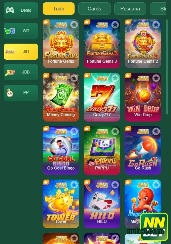Click the game list vertical scrollbar
The height and width of the screenshot is (244, 171).
point(167,67)
